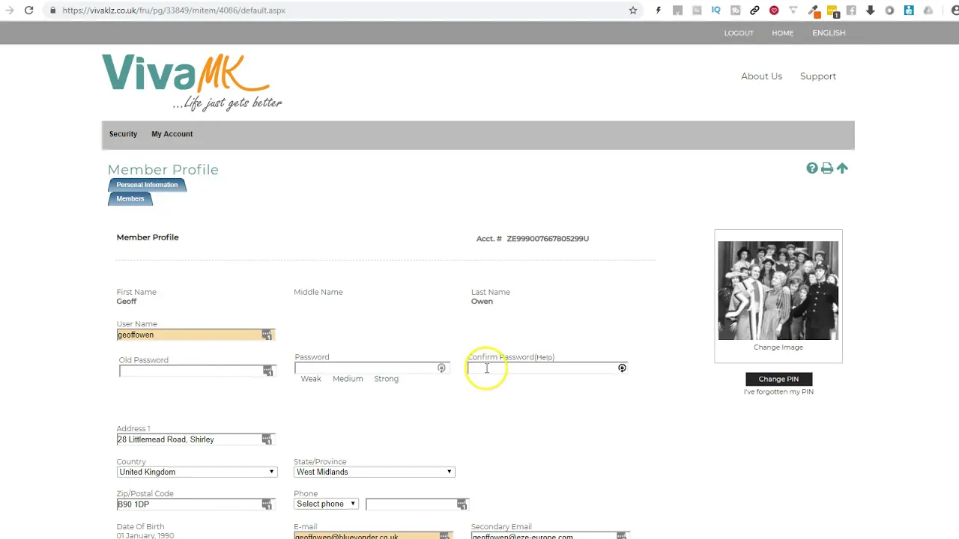Click the download arrow extension icon
959x539 pixels.
[870, 10]
